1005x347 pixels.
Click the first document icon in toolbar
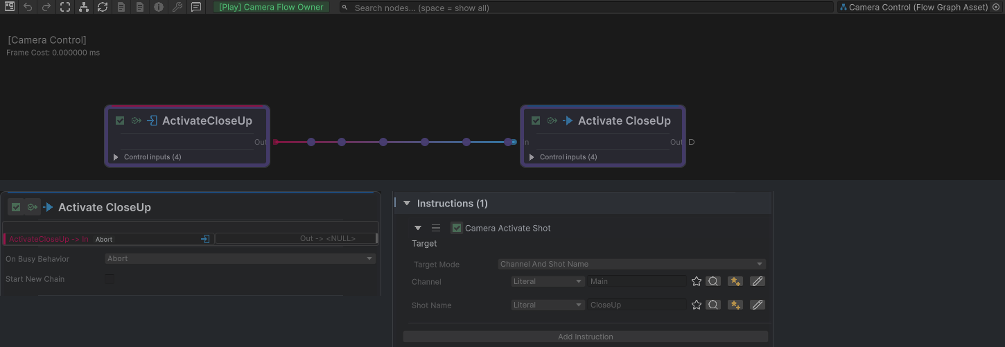pyautogui.click(x=121, y=7)
